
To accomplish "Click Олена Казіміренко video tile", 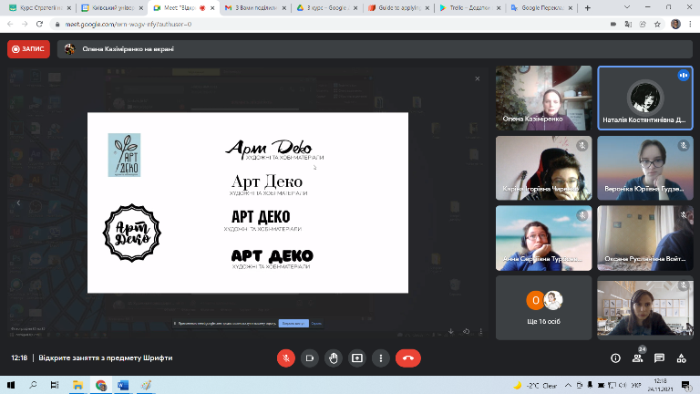I will pyautogui.click(x=544, y=98).
